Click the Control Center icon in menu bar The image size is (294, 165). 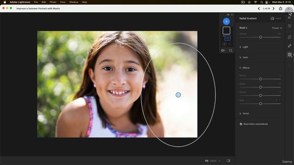tap(267, 2)
